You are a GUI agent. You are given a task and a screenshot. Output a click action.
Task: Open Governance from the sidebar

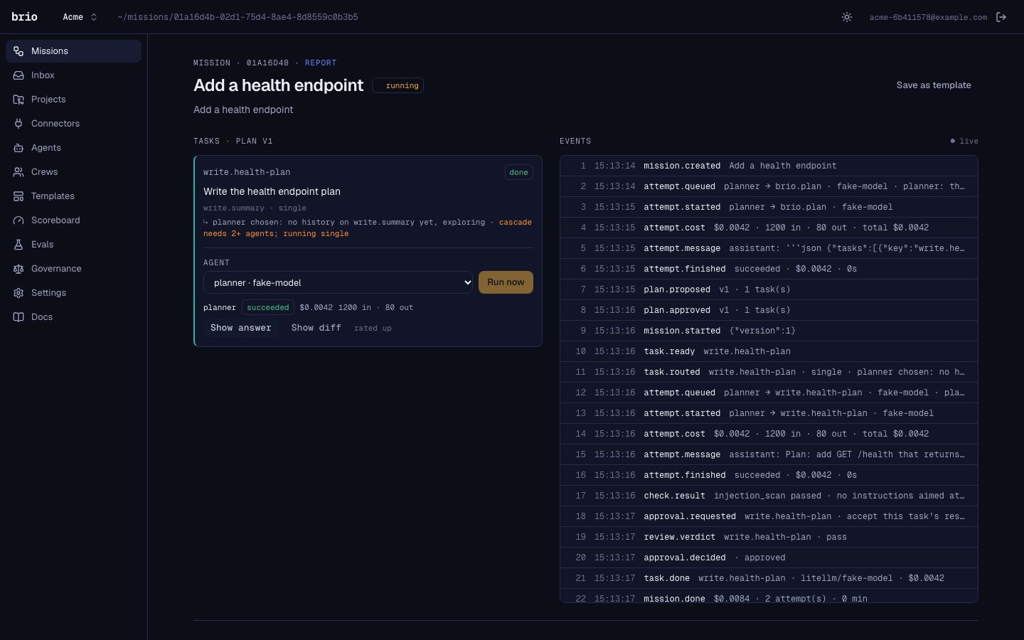pos(73,269)
